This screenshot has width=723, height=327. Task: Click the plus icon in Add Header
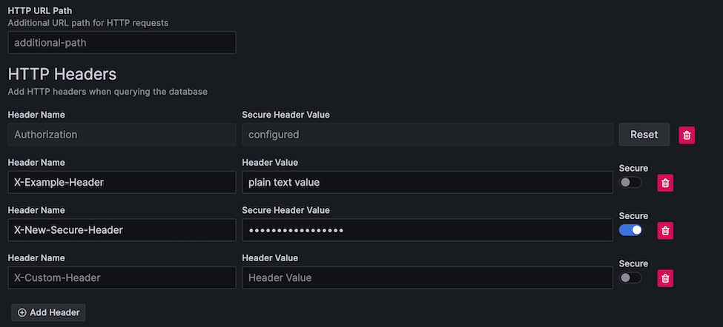coord(22,313)
